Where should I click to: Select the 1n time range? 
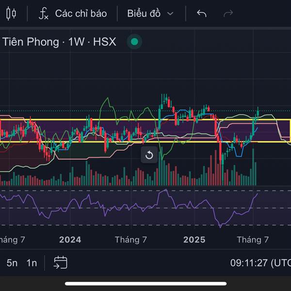(32, 263)
